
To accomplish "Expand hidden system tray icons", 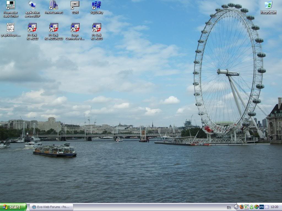I will [237, 207].
